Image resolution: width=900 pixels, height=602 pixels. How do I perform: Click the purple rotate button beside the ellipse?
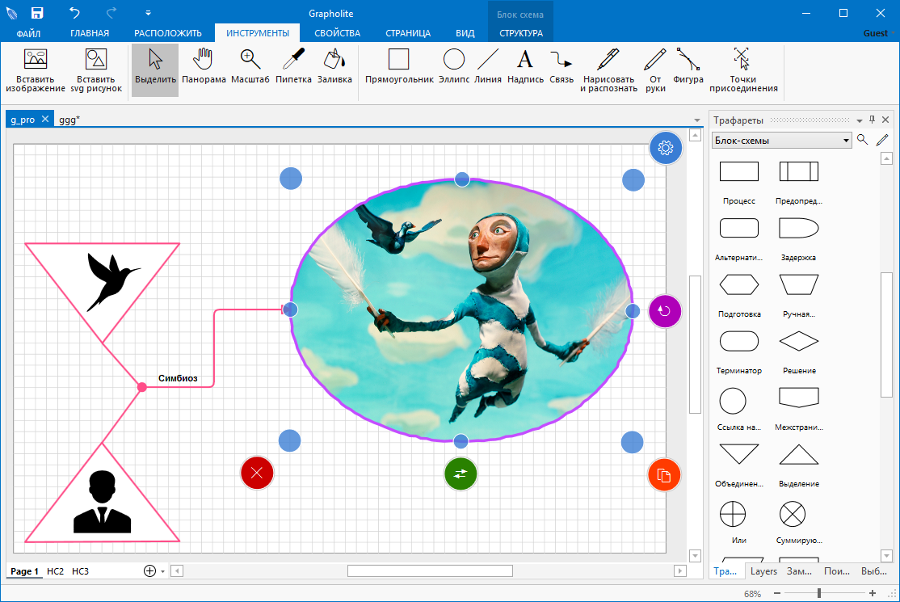[x=664, y=311]
